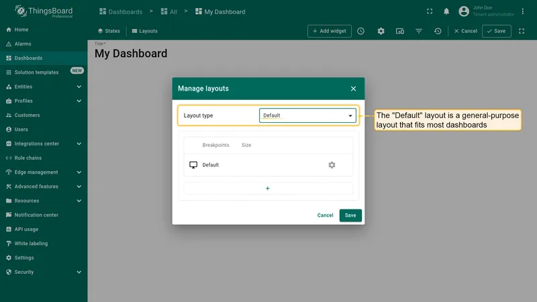Viewport: 537px width, 302px height.
Task: Open Solution templates page
Action: (44, 72)
